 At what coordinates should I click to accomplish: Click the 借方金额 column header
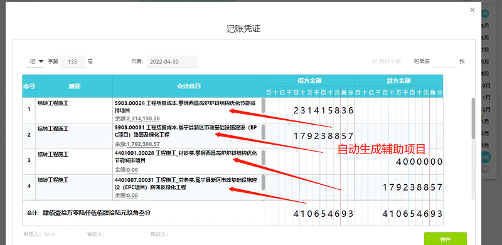(309, 81)
